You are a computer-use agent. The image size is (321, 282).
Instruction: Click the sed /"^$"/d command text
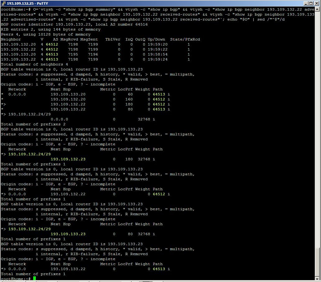pyautogui.click(x=271, y=20)
